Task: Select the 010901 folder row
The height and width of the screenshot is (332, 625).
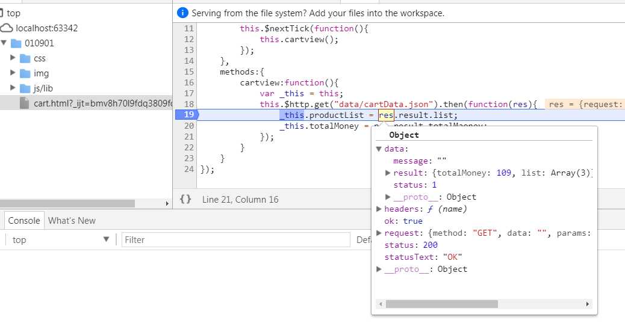Action: click(39, 43)
